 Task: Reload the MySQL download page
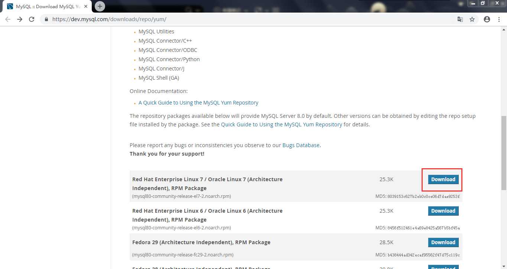tap(32, 19)
